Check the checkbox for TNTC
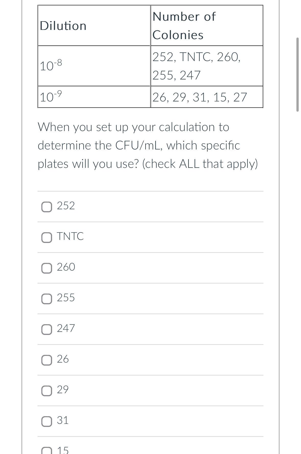 46,237
